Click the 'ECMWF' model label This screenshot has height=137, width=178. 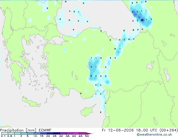[45, 130]
